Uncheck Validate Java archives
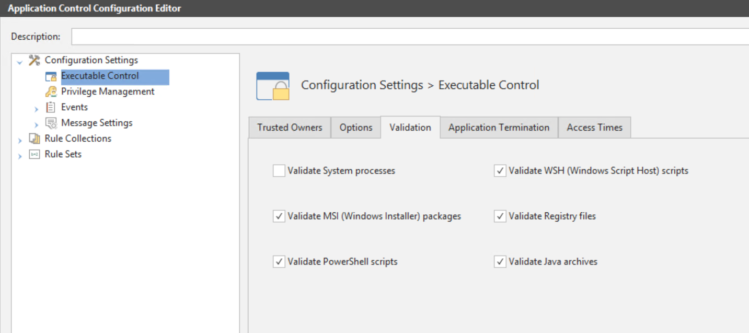This screenshot has width=749, height=333. tap(500, 261)
